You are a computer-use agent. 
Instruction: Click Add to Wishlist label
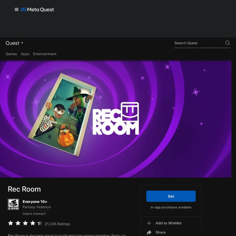168,223
